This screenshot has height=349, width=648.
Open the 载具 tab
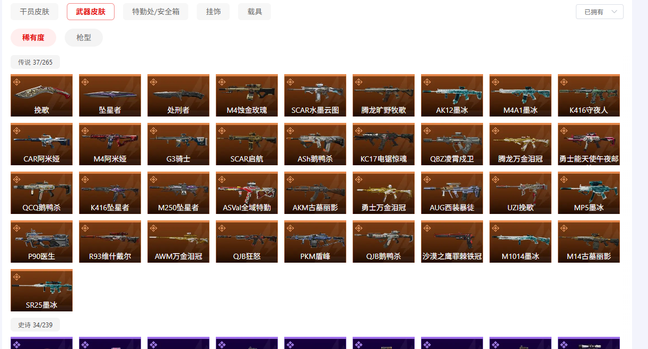[255, 12]
